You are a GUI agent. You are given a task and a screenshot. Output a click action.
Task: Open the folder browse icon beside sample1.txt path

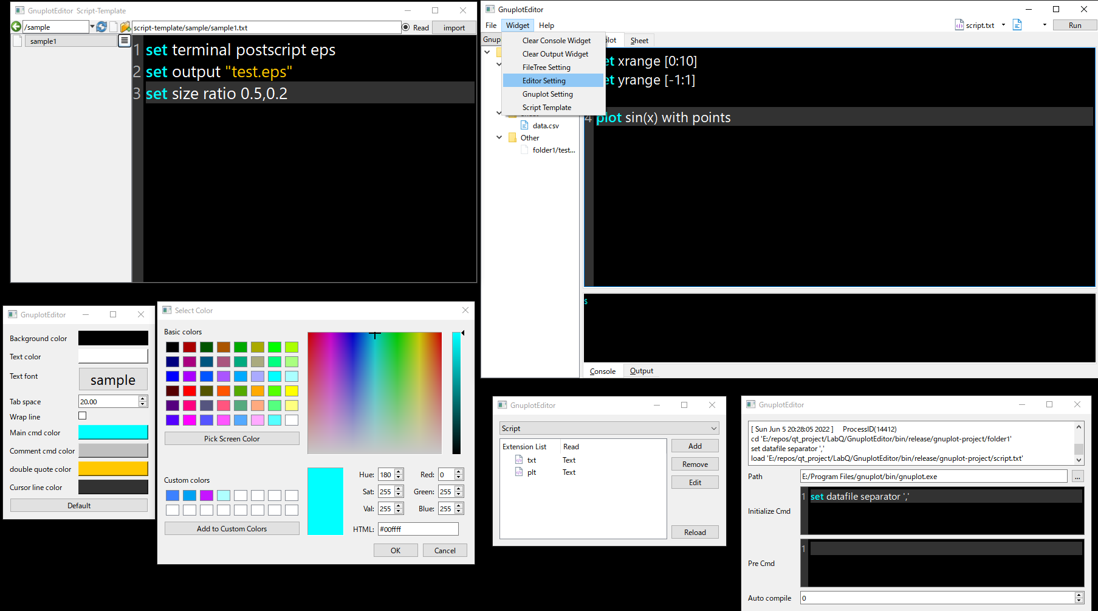[125, 26]
